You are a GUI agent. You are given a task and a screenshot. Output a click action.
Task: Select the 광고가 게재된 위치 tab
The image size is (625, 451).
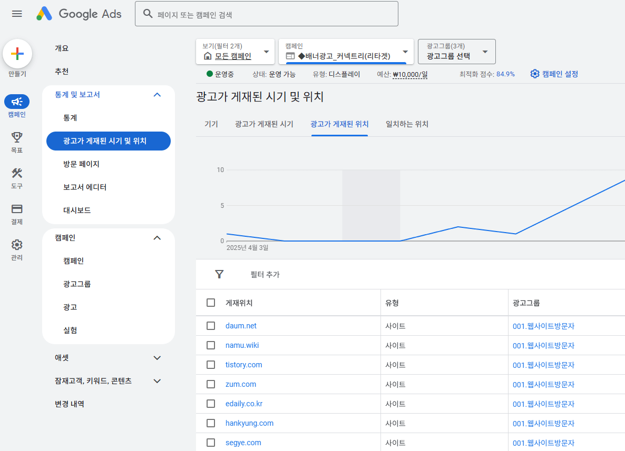tap(339, 124)
